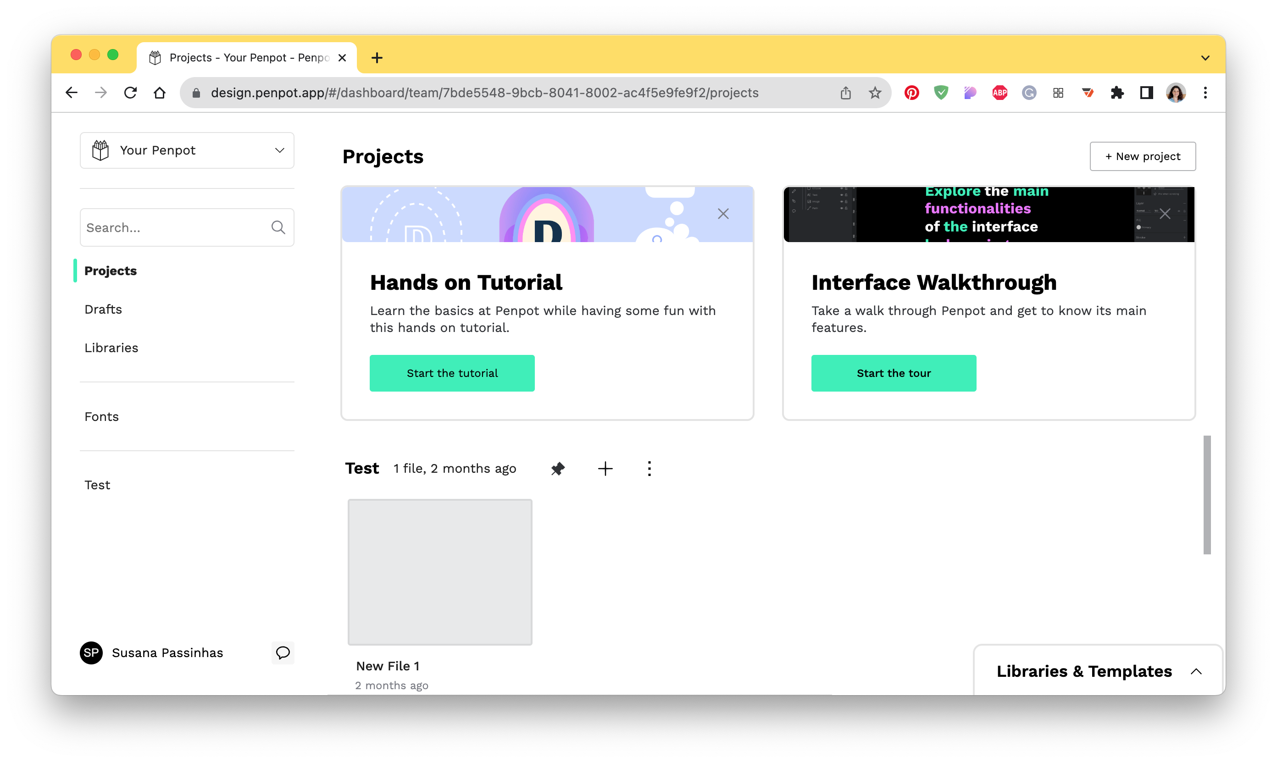This screenshot has height=763, width=1277.
Task: Click Start the tutorial button
Action: click(452, 373)
